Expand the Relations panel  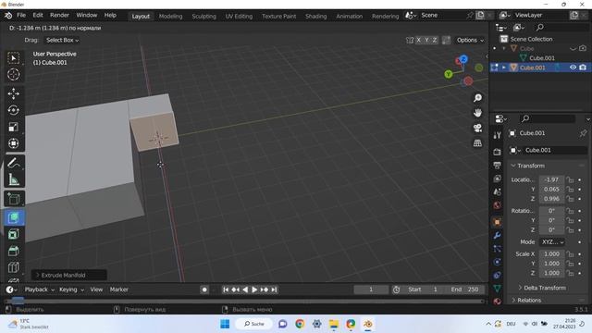tap(513, 300)
